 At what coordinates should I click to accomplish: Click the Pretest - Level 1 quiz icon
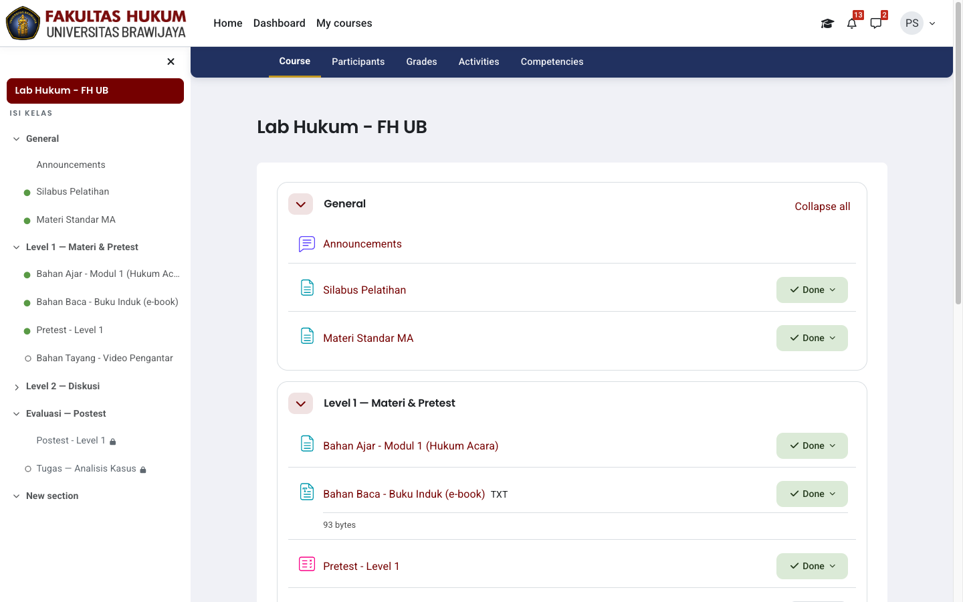307,564
